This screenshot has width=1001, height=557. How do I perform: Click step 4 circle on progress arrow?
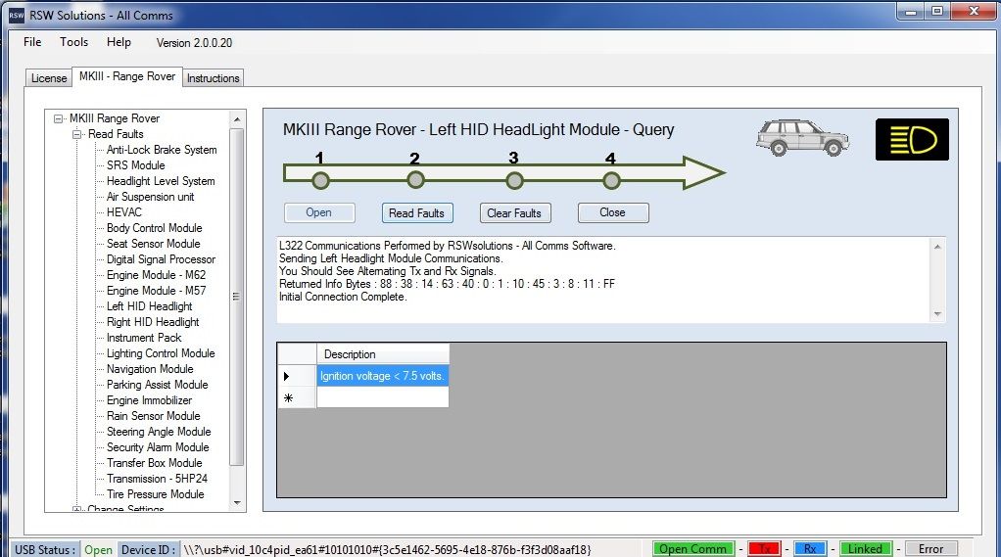[x=611, y=180]
